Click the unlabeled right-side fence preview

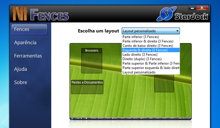point(164,83)
